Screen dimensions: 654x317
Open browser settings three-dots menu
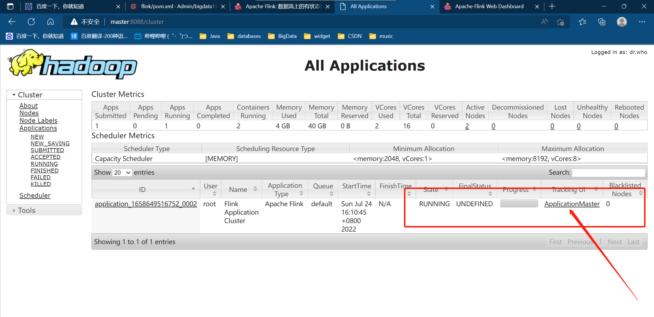[642, 22]
